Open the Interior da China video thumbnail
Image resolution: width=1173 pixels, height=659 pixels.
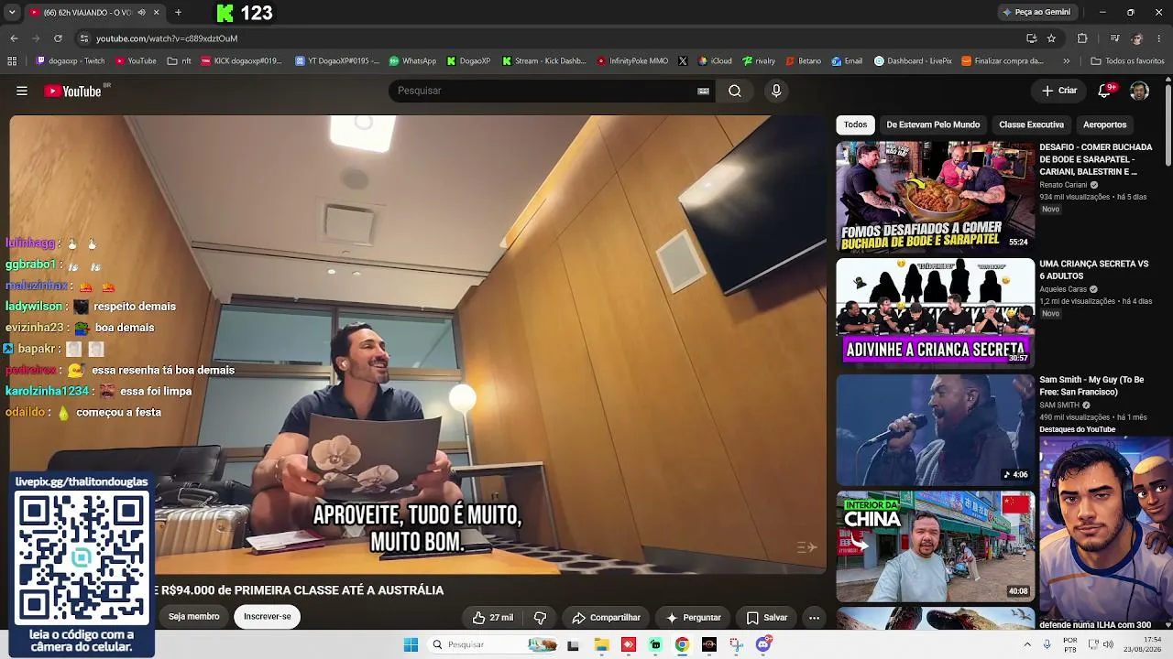935,546
